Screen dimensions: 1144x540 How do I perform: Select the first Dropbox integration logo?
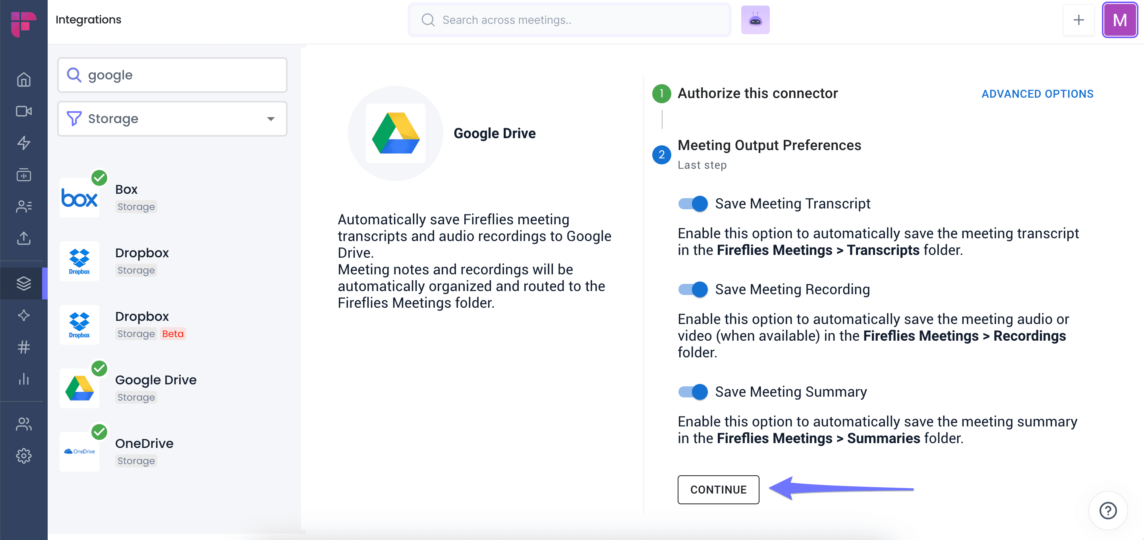(79, 261)
